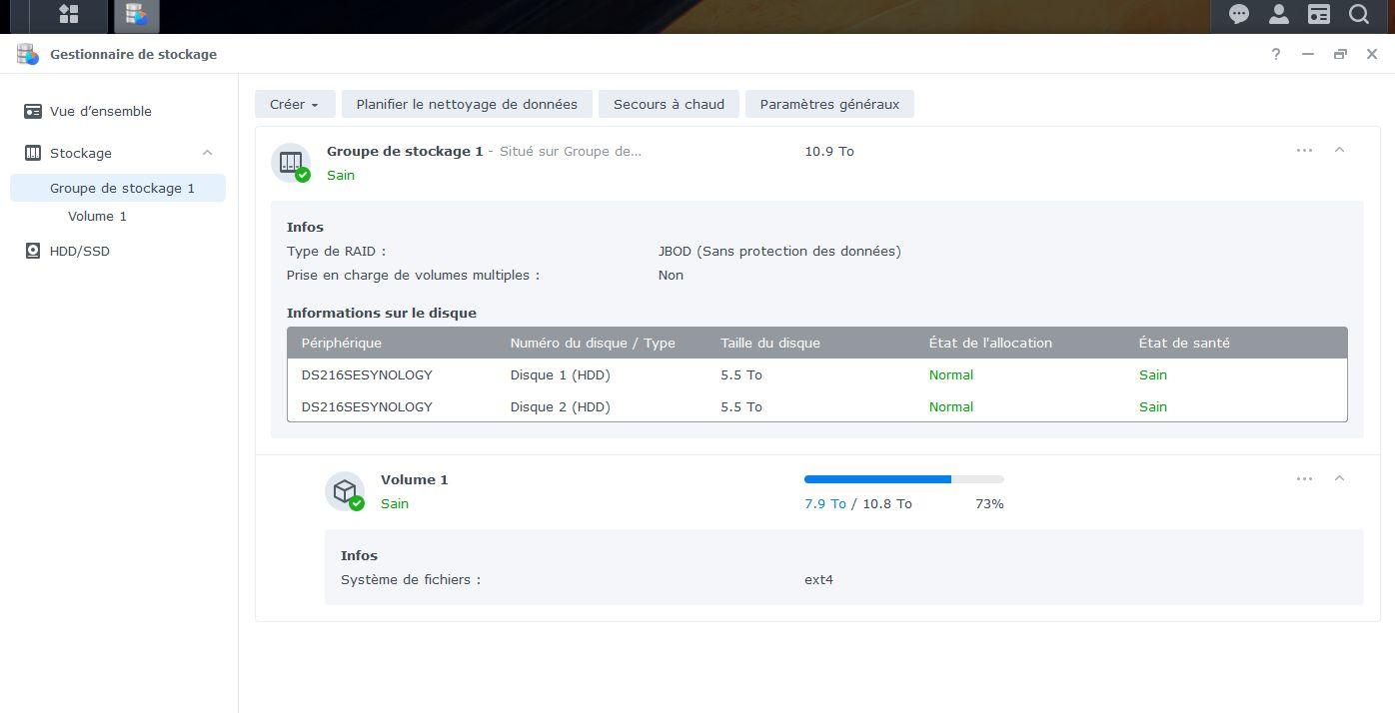Collapse the Groupe de stockage 1 panel
Image resolution: width=1395 pixels, height=713 pixels.
coord(1339,150)
